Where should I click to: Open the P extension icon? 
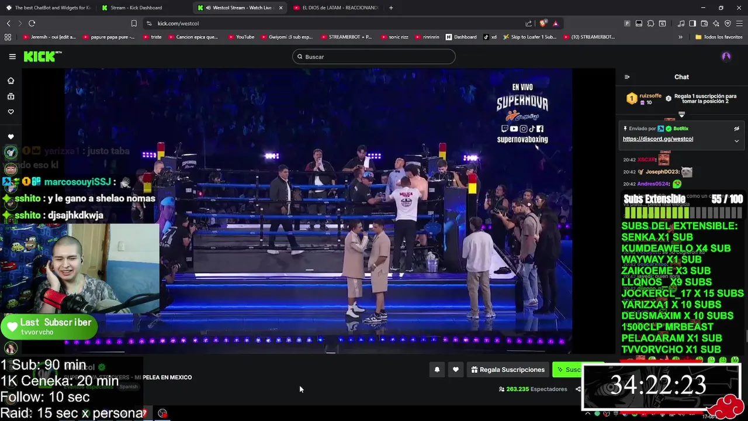coord(627,23)
